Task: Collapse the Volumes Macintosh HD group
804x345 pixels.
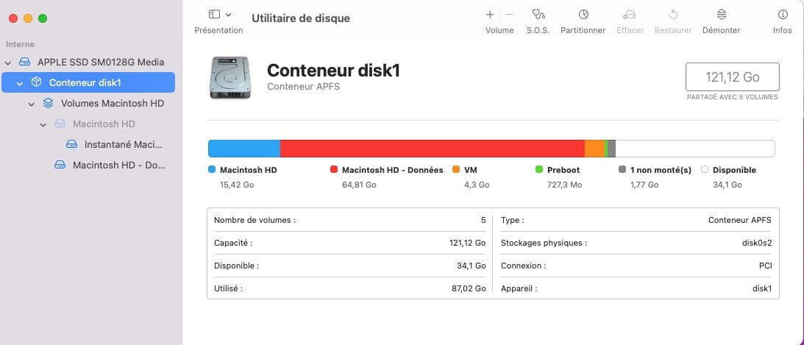Action: [32, 104]
